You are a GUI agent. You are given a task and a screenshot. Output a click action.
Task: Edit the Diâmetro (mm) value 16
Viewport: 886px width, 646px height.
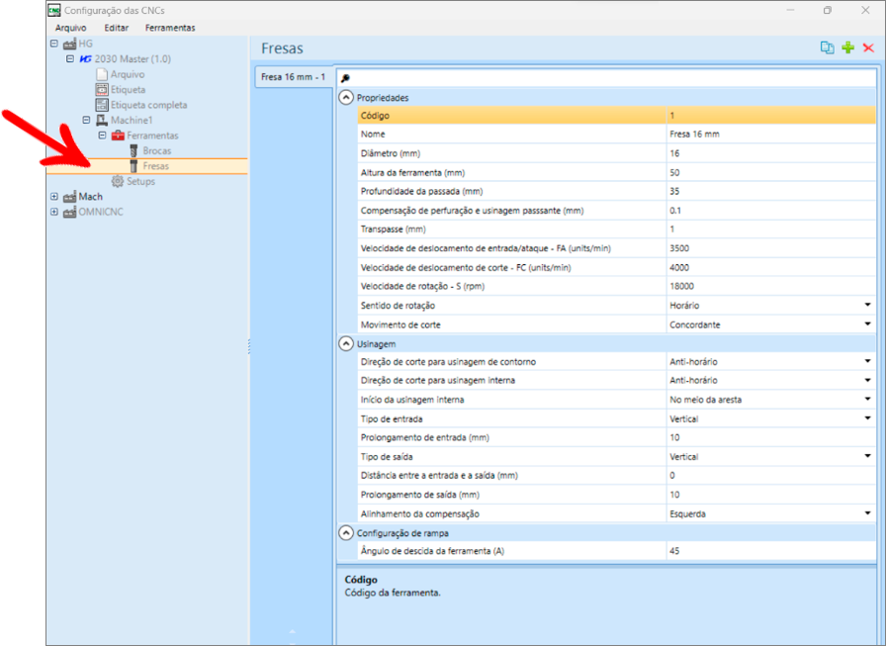click(x=770, y=153)
